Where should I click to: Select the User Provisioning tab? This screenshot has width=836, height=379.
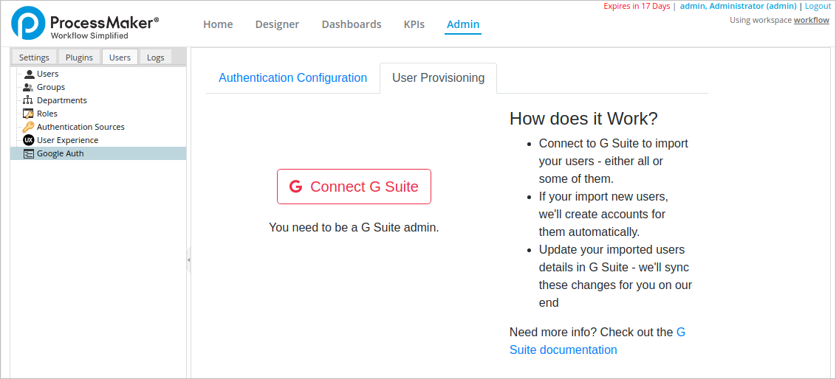(438, 78)
